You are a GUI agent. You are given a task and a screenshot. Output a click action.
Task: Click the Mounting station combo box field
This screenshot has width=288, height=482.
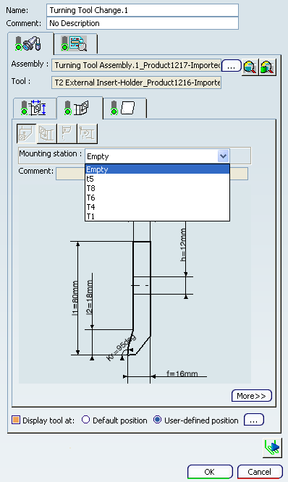(x=157, y=156)
